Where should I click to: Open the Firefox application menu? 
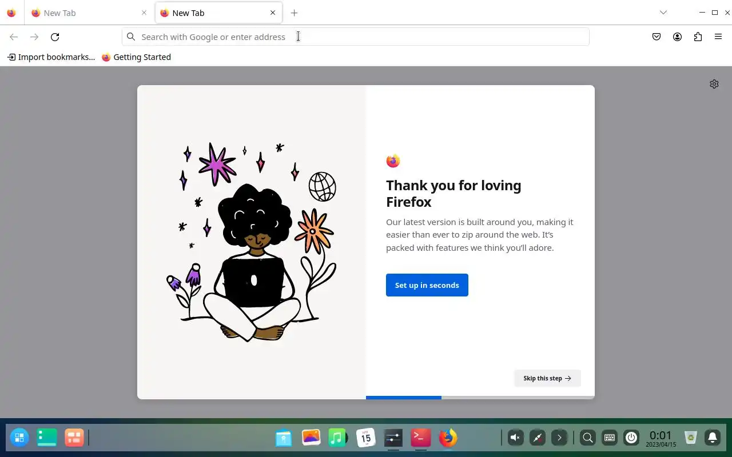(x=718, y=37)
